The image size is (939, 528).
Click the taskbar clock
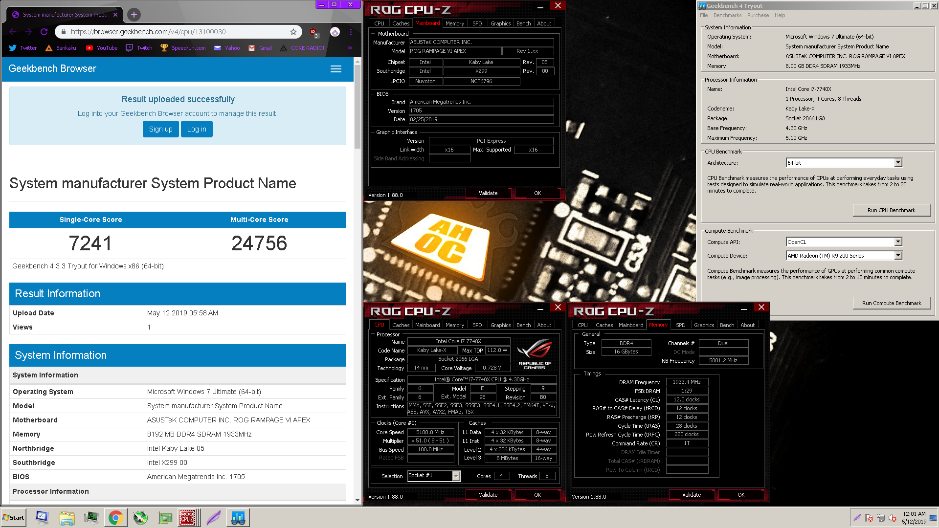(914, 518)
